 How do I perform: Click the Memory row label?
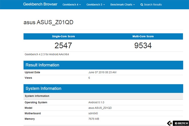coord(30,119)
